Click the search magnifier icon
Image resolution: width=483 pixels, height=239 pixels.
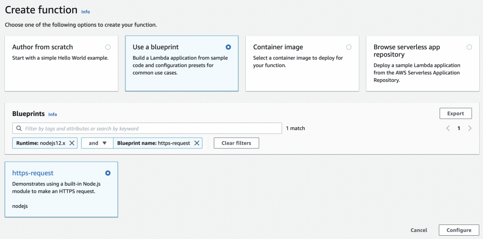tap(19, 128)
